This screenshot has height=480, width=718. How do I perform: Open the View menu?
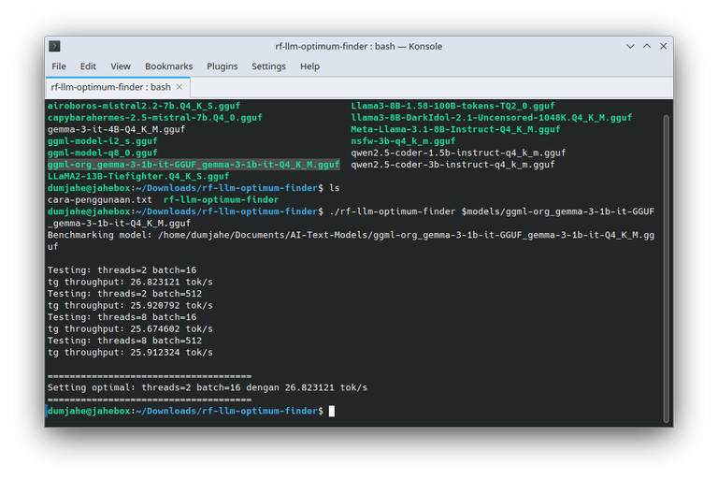(x=121, y=66)
